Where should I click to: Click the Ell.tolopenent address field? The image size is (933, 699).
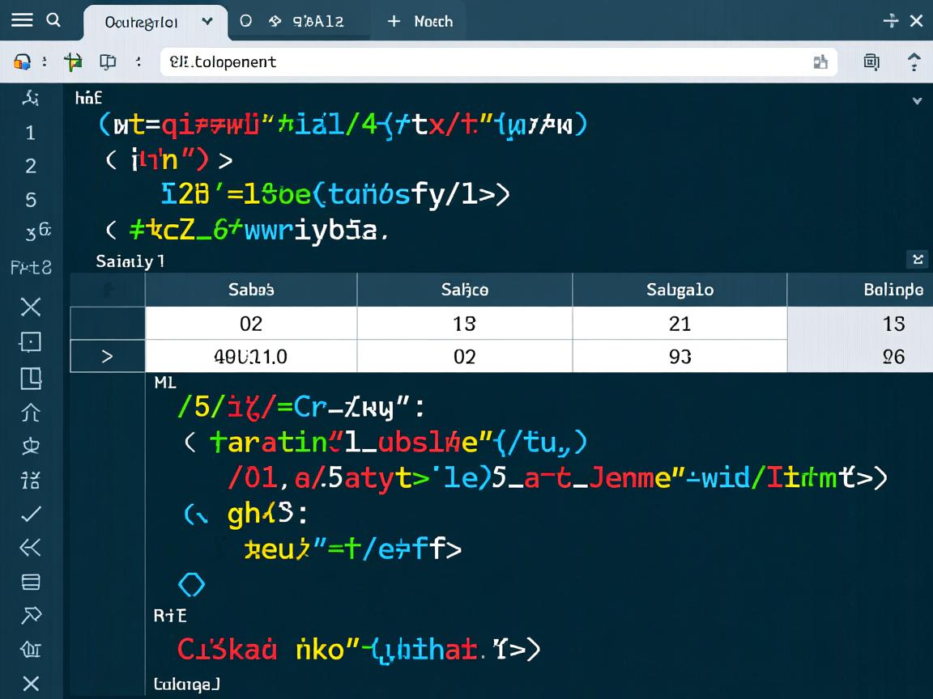click(x=486, y=61)
